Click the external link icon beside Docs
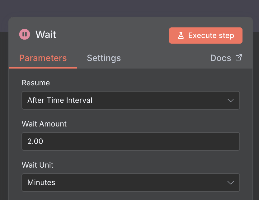259x200 pixels. point(238,58)
